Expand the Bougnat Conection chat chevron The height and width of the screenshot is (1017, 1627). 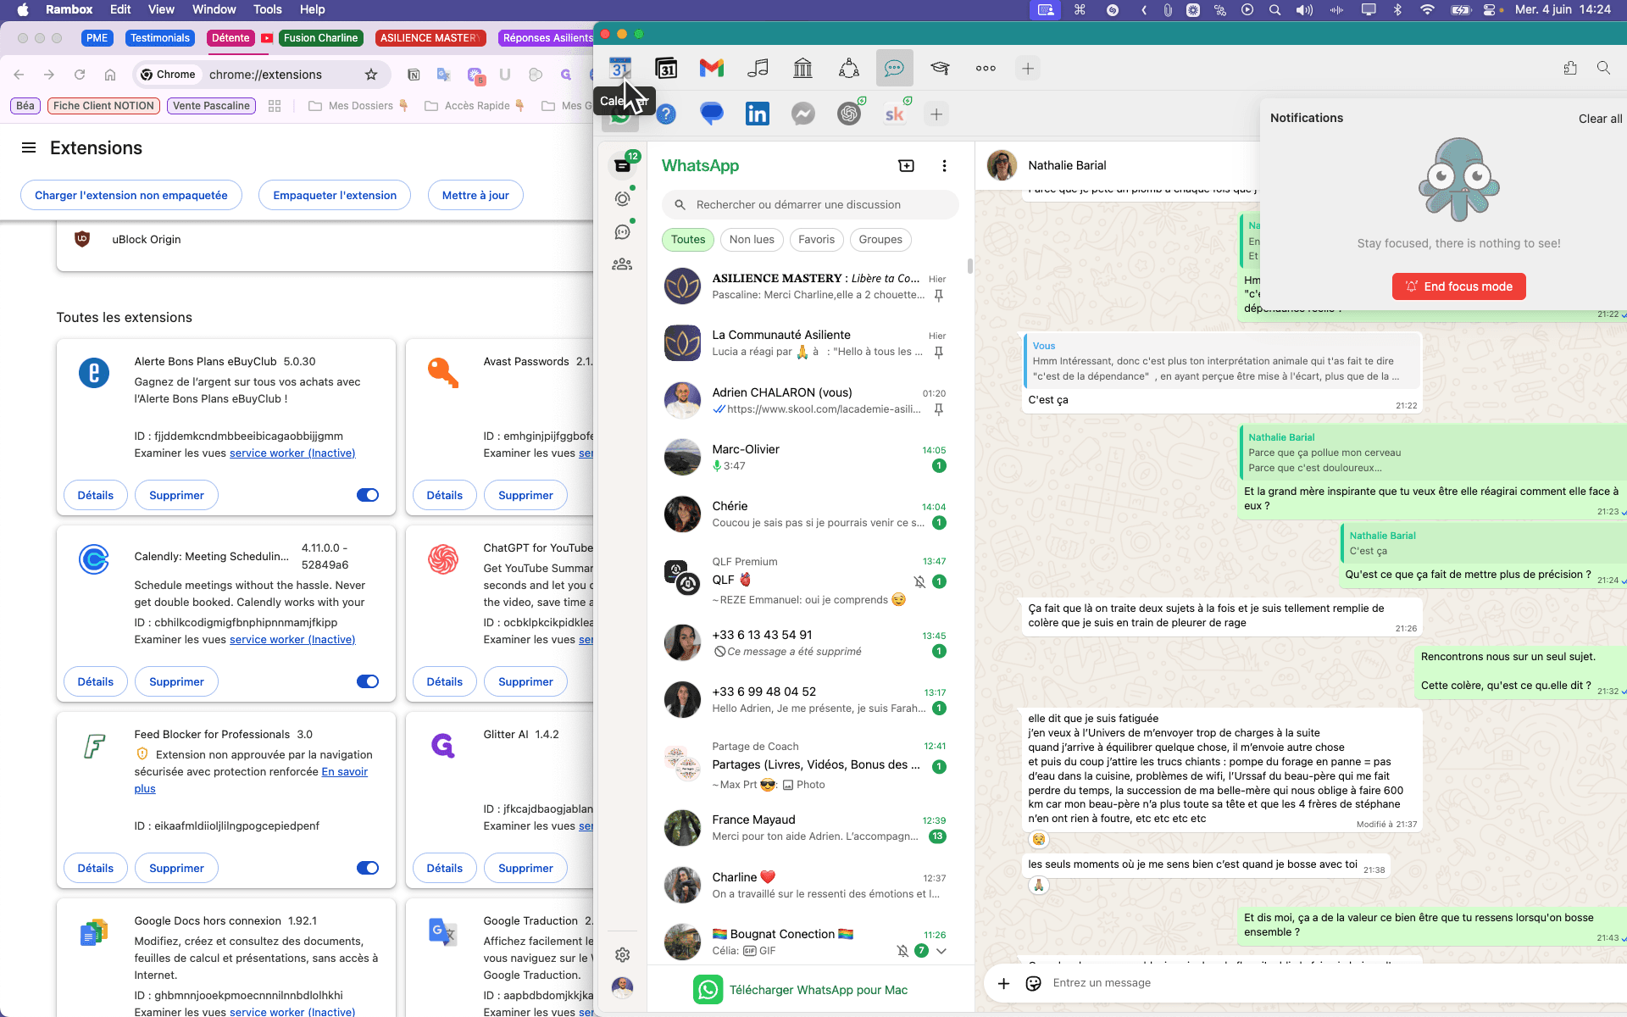[941, 951]
